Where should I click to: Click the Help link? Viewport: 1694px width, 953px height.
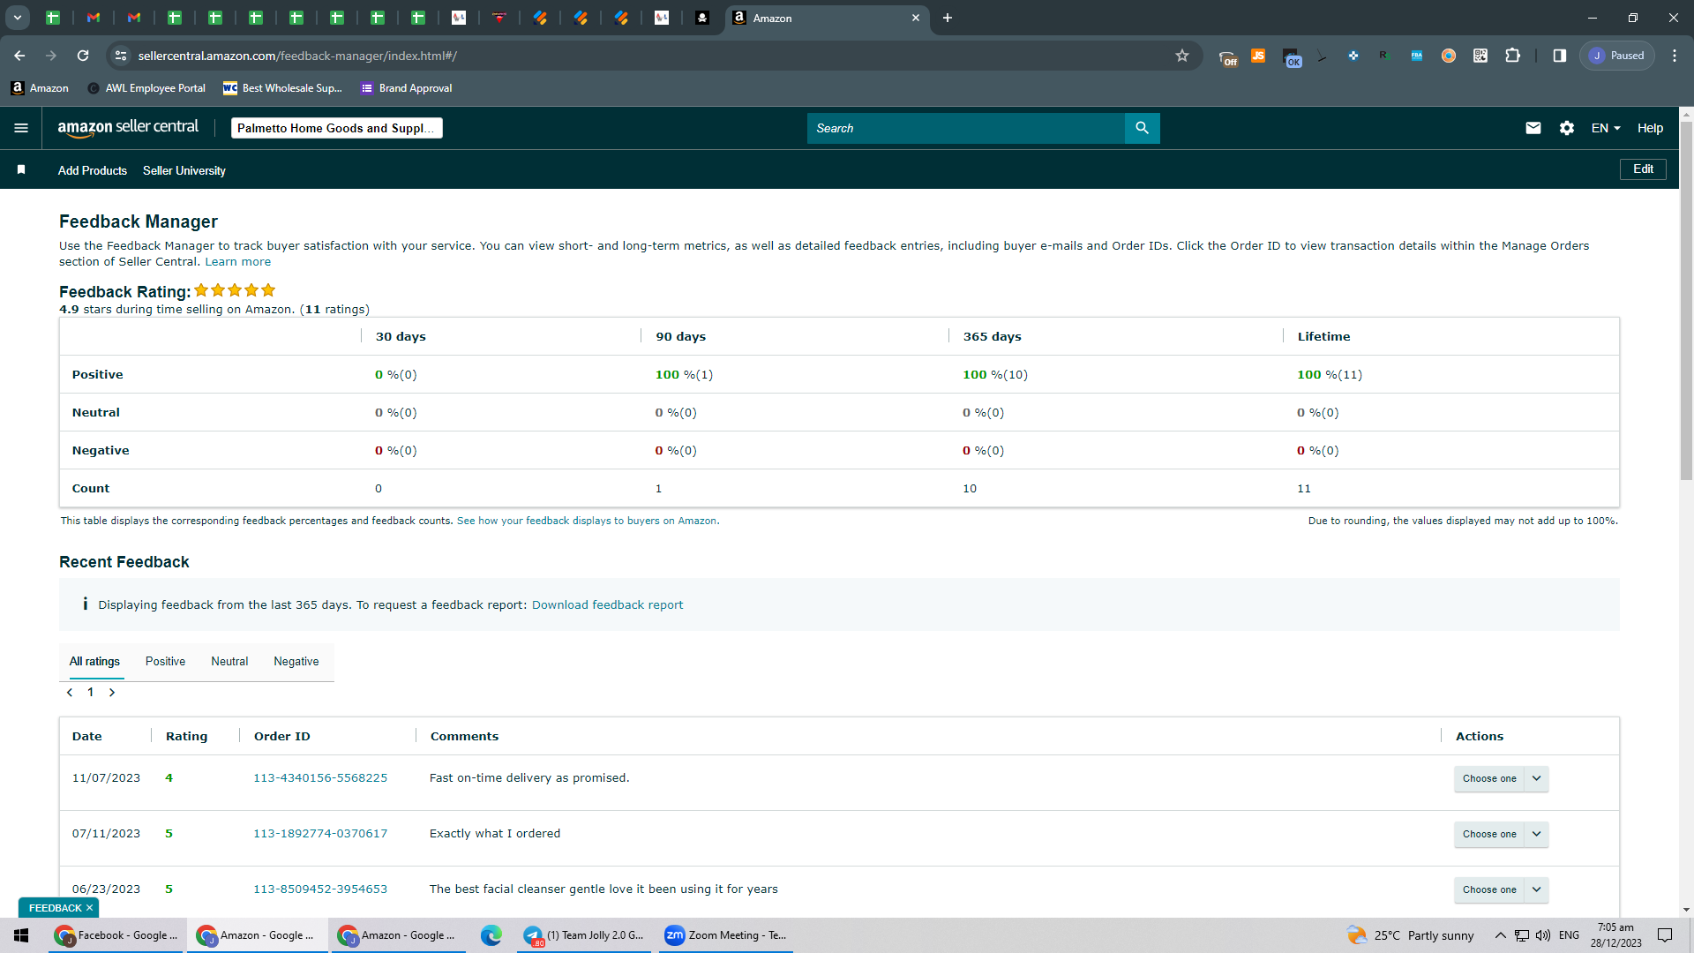click(x=1650, y=128)
